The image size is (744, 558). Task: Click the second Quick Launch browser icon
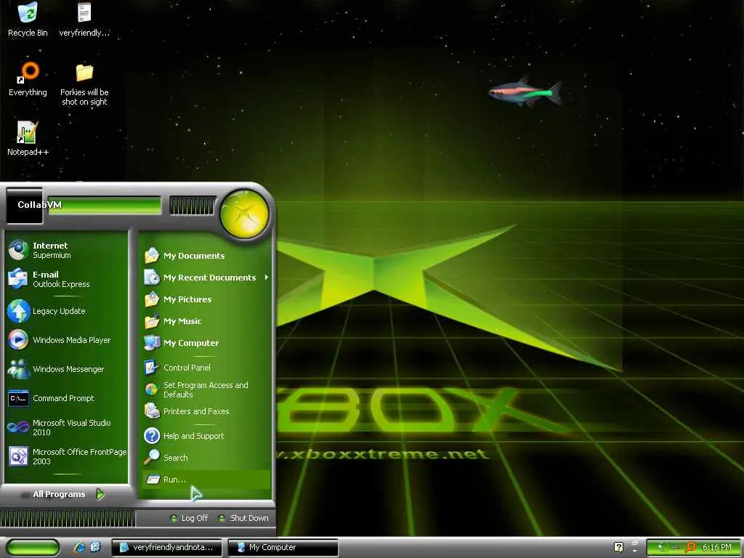coord(95,547)
